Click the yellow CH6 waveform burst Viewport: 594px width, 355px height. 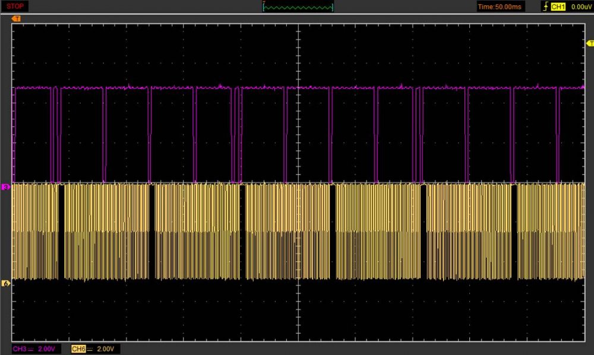pyautogui.click(x=107, y=232)
